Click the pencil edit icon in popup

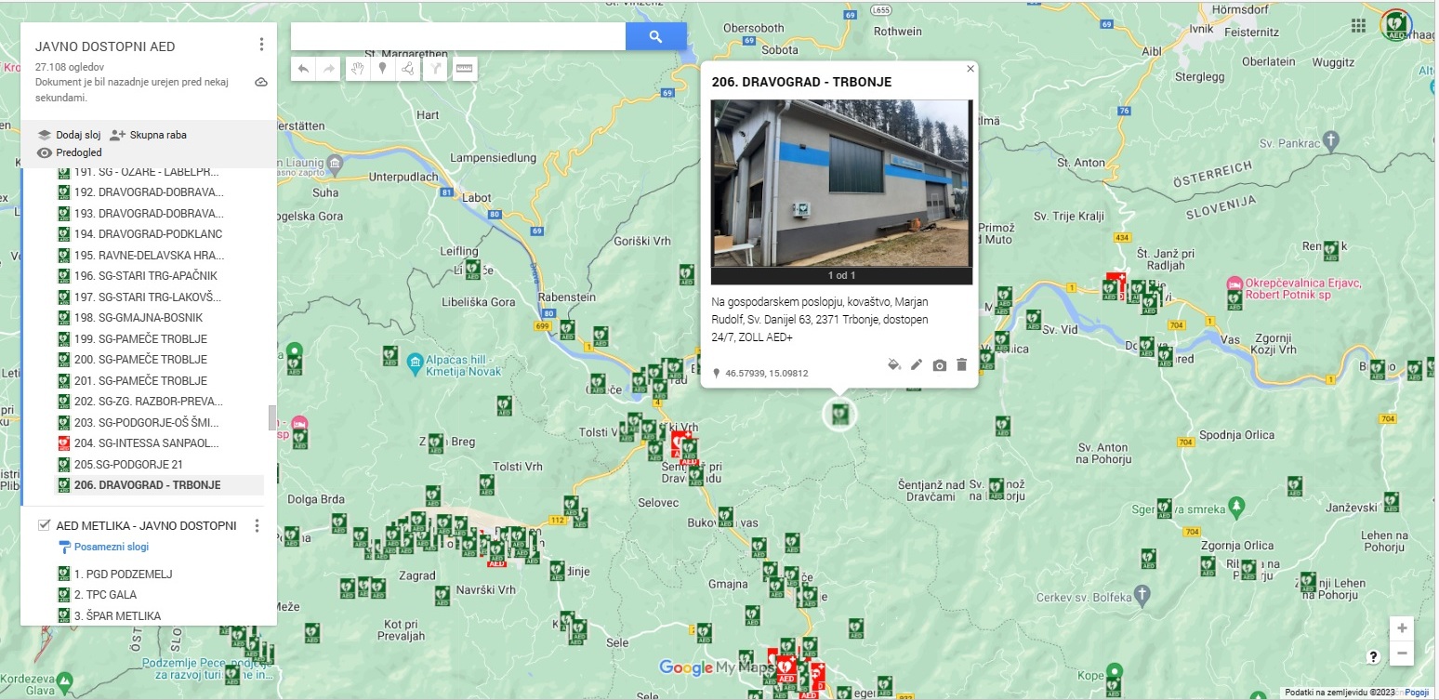(917, 365)
